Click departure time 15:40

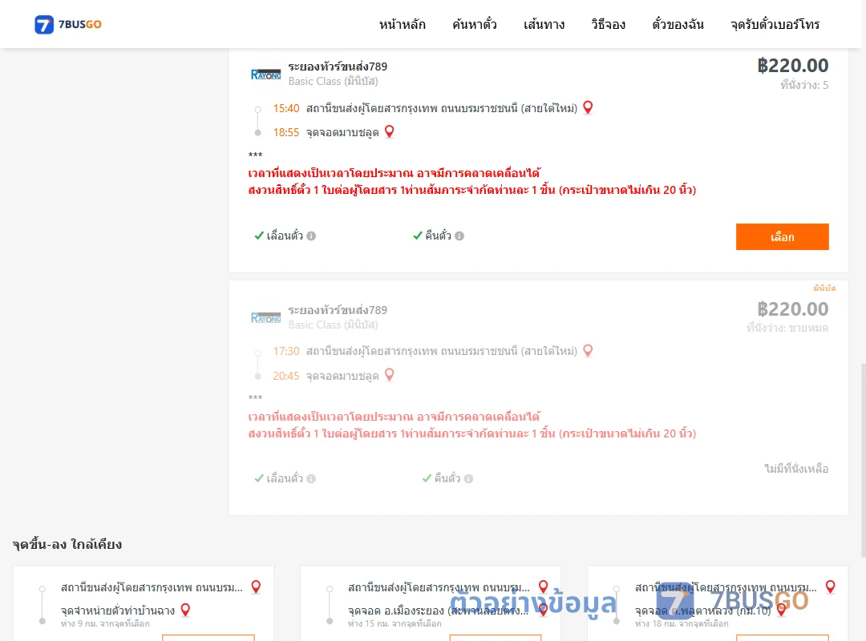286,108
